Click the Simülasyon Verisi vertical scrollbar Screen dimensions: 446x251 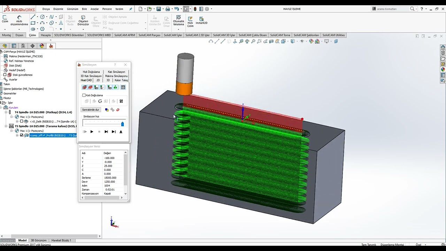click(125, 173)
